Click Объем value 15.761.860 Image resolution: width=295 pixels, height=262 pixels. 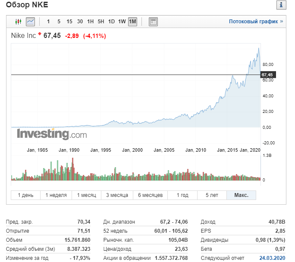coord(77,240)
